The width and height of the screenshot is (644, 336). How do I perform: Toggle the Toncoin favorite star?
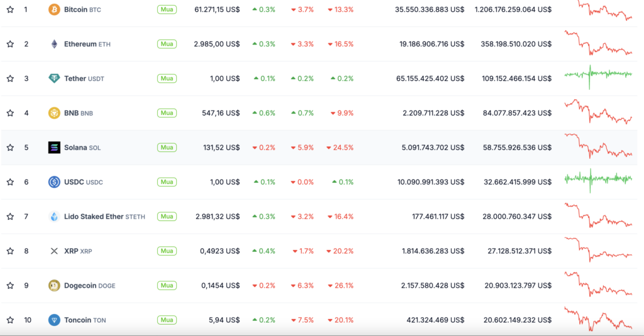[x=10, y=320]
